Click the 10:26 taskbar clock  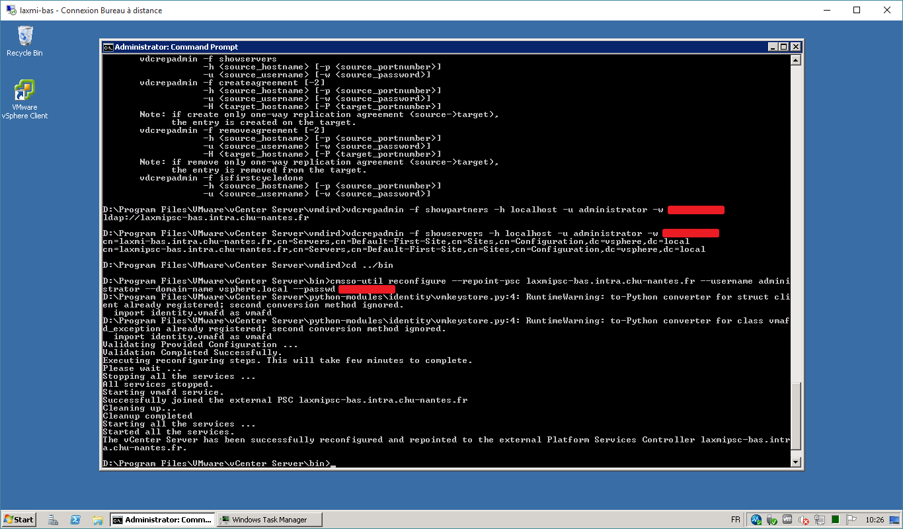pyautogui.click(x=875, y=520)
